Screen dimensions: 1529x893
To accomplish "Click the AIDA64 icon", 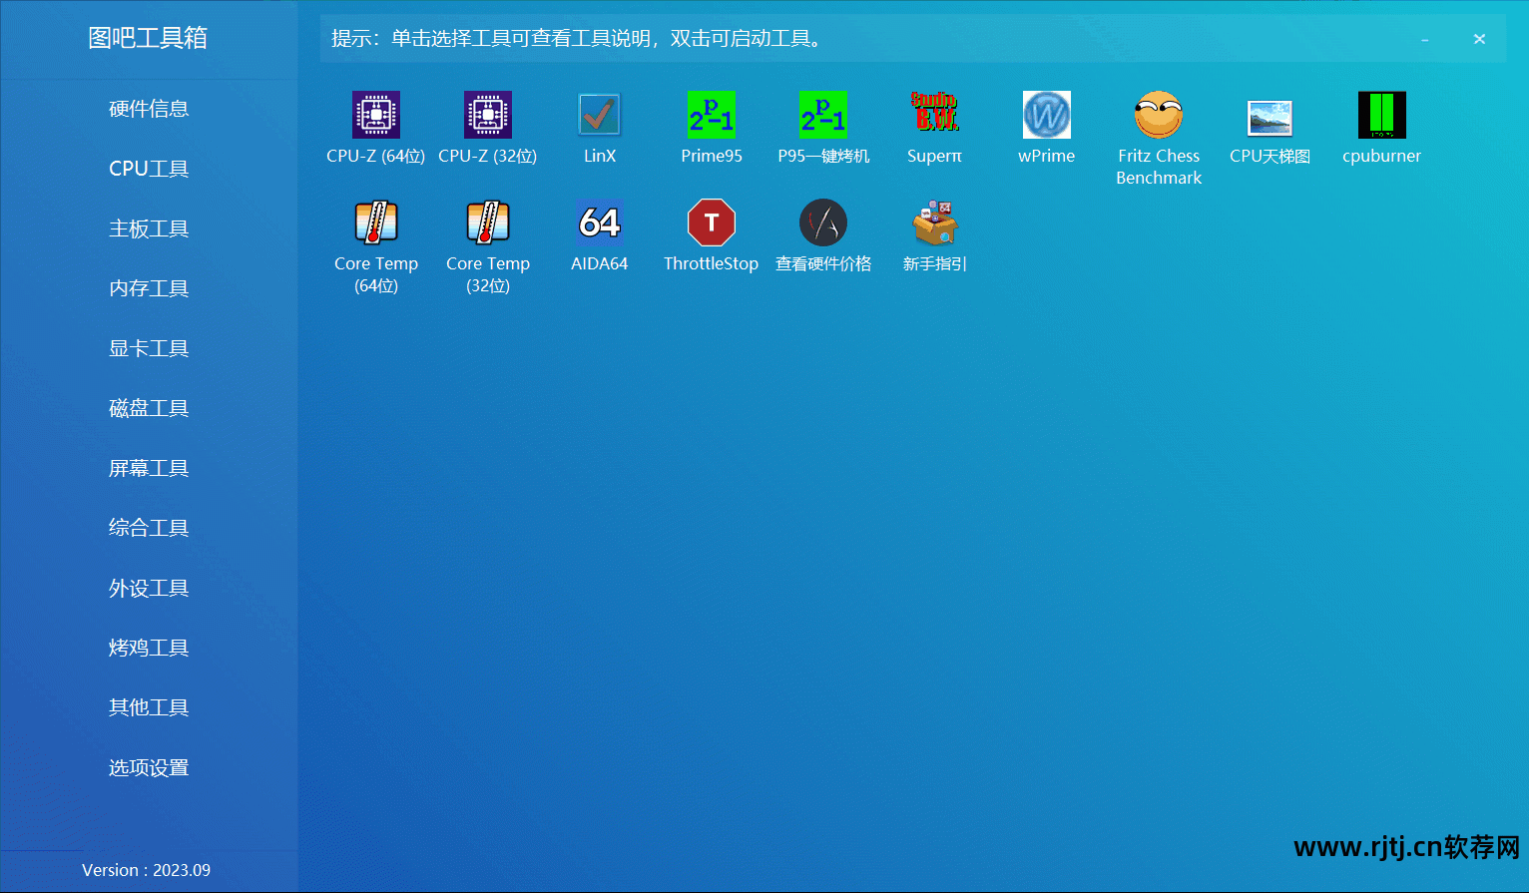I will coord(600,223).
